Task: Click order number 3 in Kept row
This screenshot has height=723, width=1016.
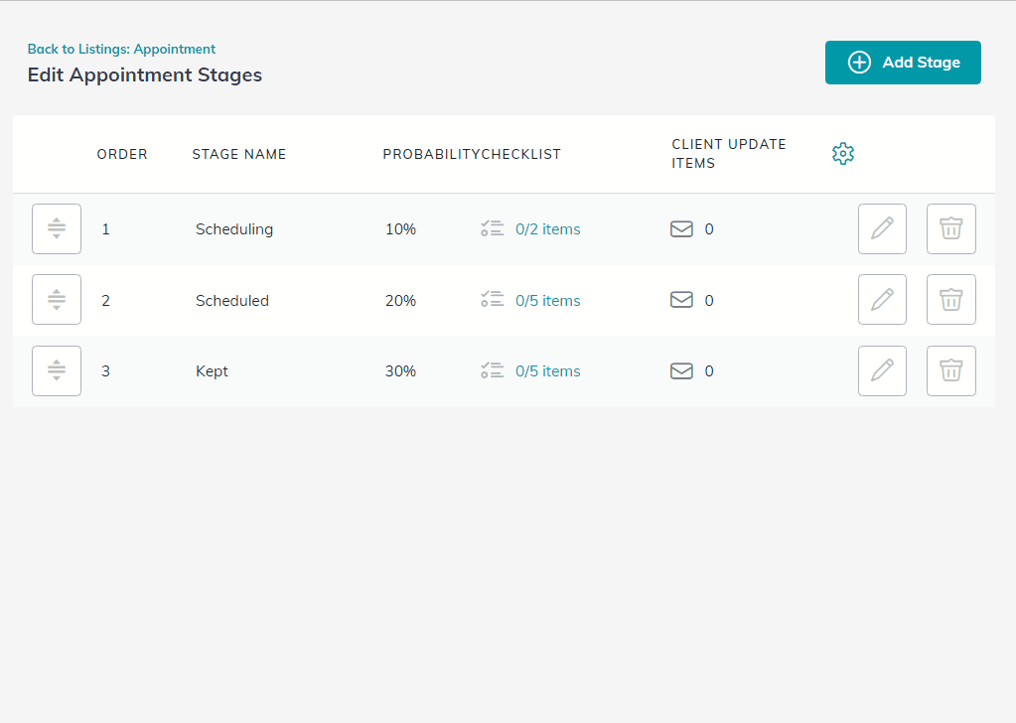Action: (105, 371)
